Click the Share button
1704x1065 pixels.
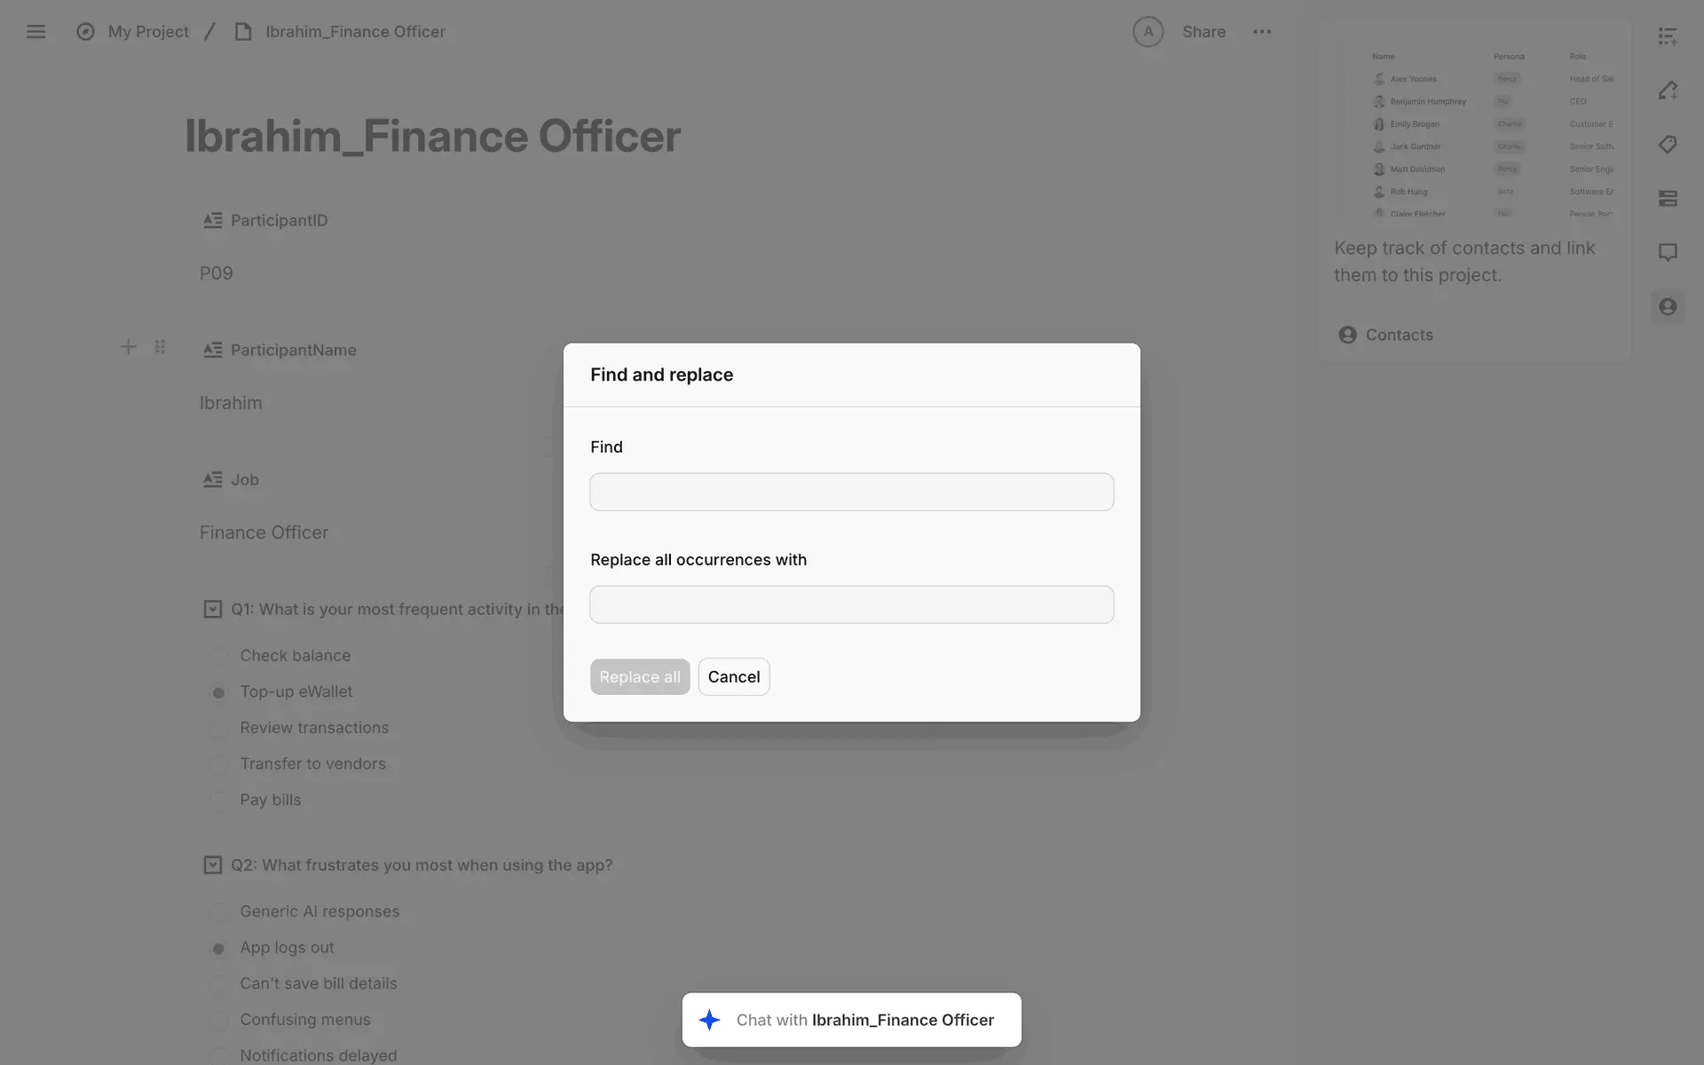tap(1203, 32)
